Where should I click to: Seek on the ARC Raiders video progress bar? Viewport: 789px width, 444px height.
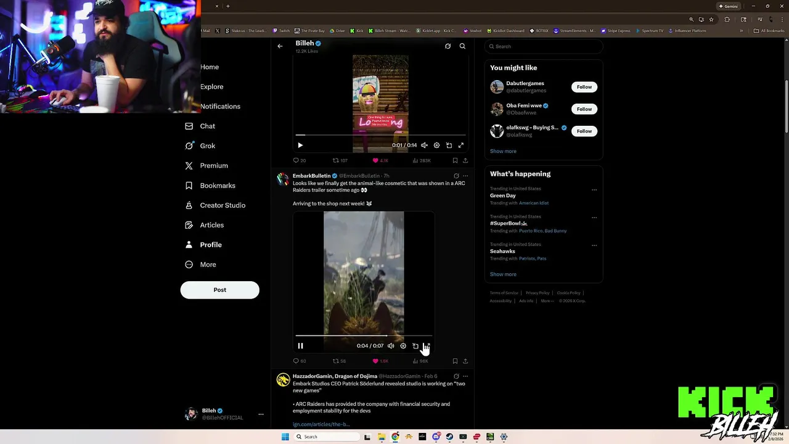(x=364, y=335)
